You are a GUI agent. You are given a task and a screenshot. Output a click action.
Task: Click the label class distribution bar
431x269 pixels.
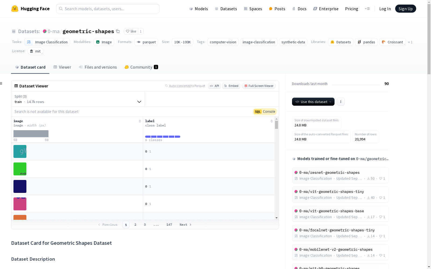point(163,137)
